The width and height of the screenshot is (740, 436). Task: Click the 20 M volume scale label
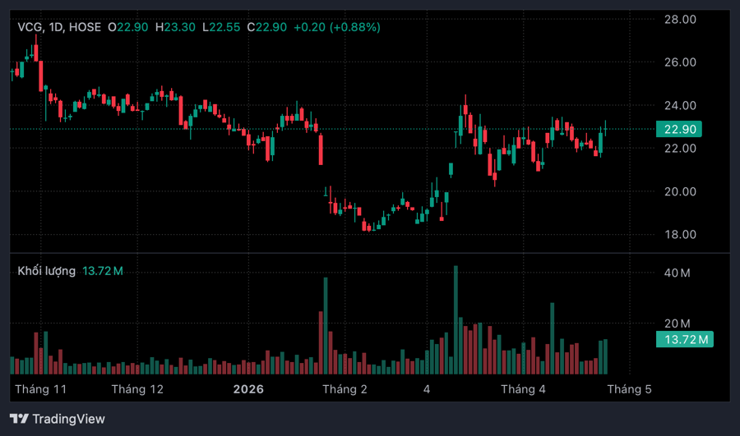pyautogui.click(x=677, y=324)
